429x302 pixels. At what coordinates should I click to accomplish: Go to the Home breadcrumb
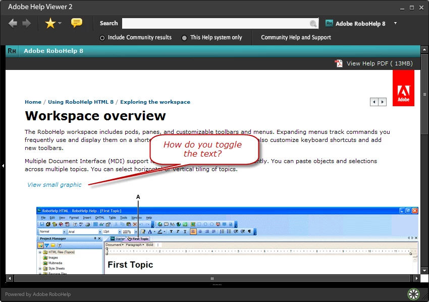click(33, 102)
